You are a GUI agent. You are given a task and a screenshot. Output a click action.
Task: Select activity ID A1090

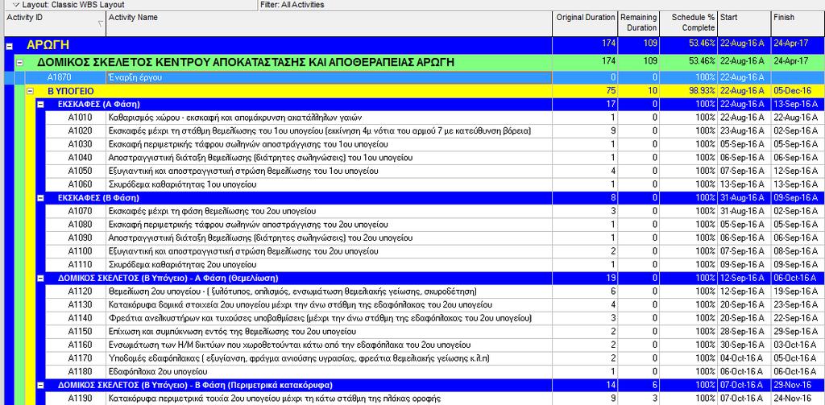[x=80, y=238]
